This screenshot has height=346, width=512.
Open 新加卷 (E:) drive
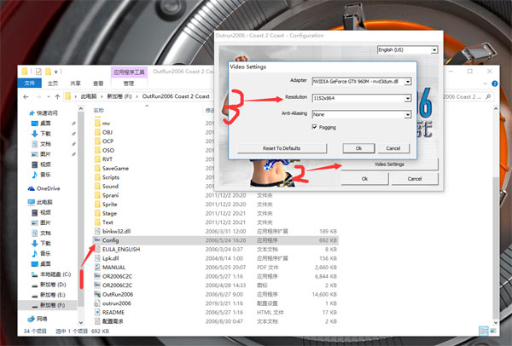[x=53, y=295]
